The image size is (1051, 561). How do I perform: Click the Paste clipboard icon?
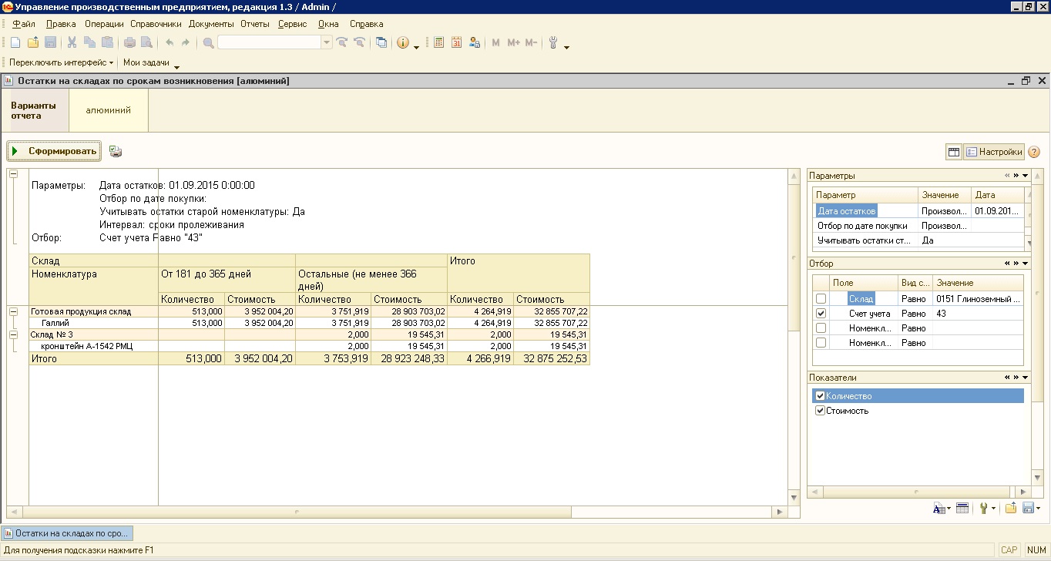pos(107,43)
